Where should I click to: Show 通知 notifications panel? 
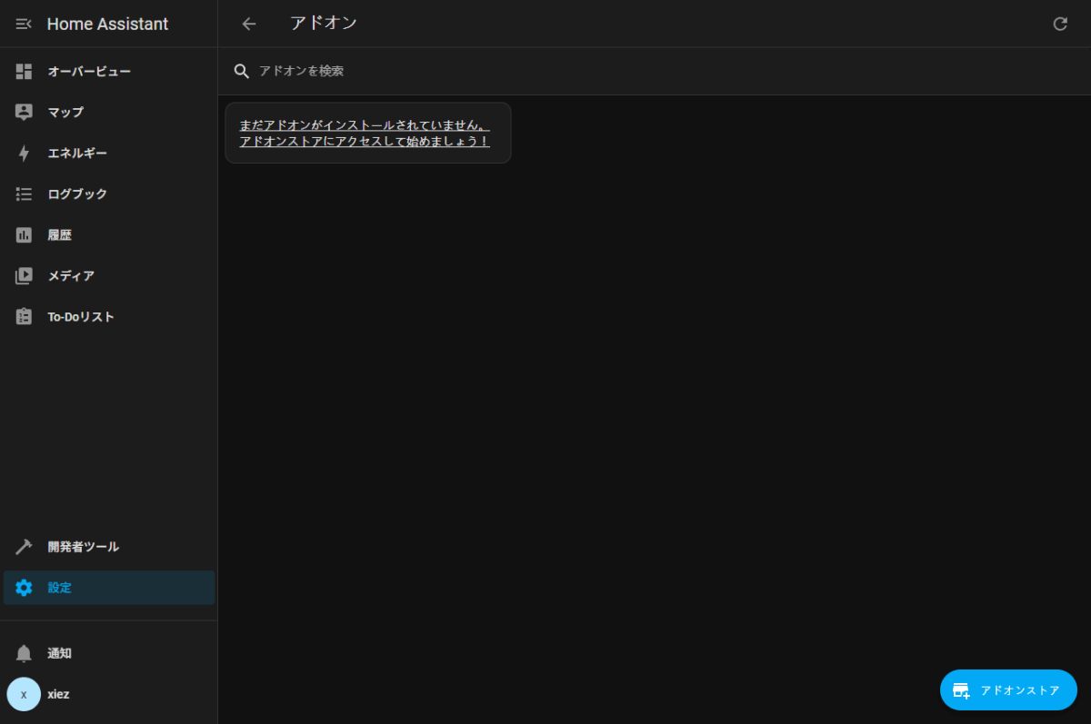coord(109,653)
